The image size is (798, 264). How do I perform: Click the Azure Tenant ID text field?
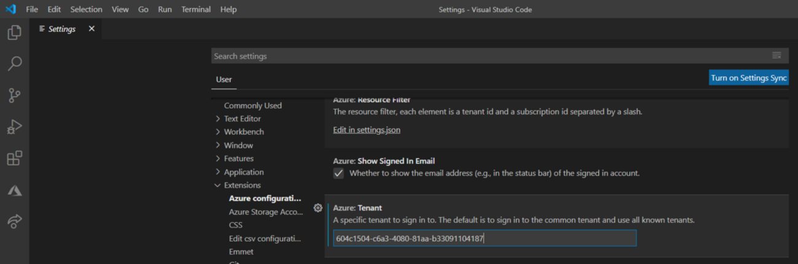tap(485, 238)
